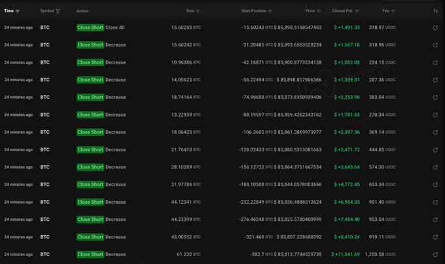Click start position -276.46248 BTC
Viewport: 445px width, 264px height.
[x=256, y=219]
